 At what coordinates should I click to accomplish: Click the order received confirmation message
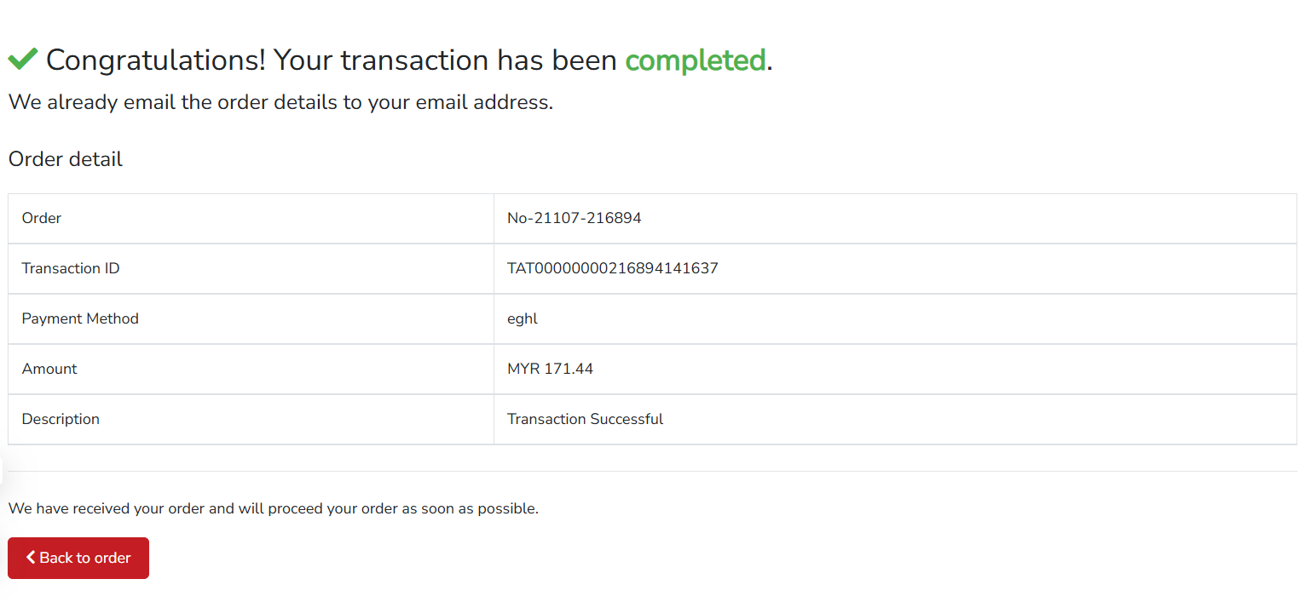tap(273, 508)
